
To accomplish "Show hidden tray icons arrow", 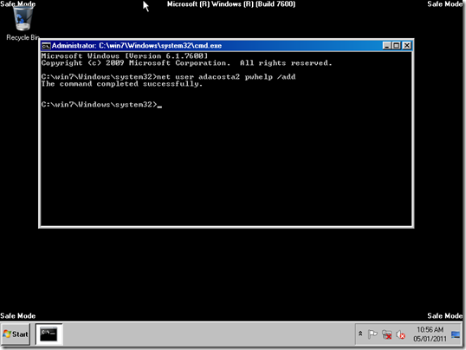I will click(360, 334).
